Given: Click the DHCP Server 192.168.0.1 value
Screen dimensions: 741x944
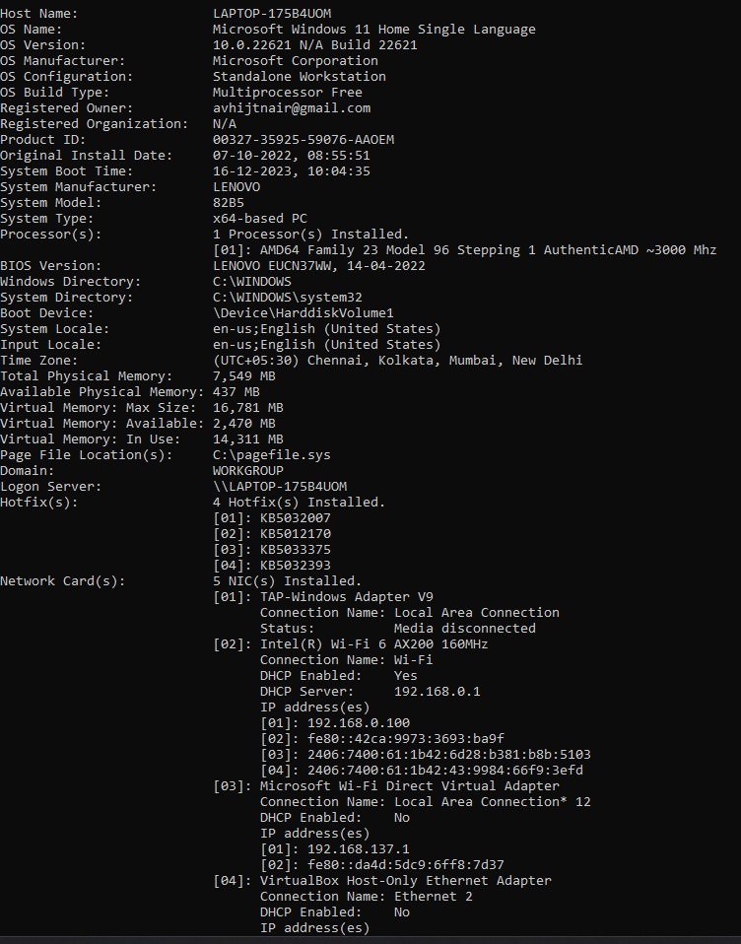Looking at the screenshot, I should 438,691.
